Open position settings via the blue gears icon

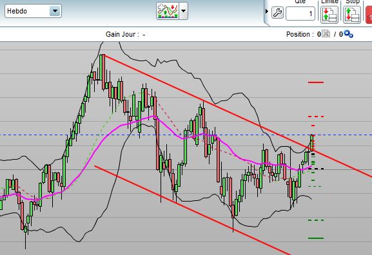(349, 34)
